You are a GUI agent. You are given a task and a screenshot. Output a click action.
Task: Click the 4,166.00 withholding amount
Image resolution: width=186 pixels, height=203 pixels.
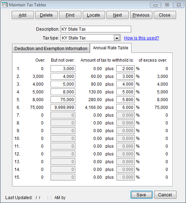pyautogui.click(x=93, y=107)
